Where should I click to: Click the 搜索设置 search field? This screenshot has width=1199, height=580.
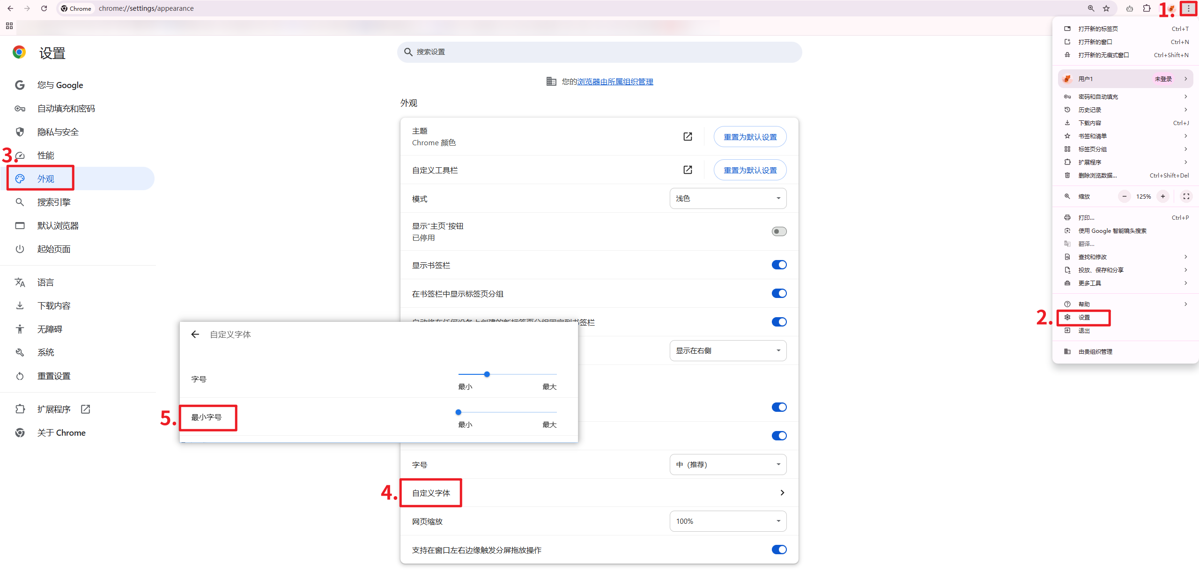(x=599, y=52)
